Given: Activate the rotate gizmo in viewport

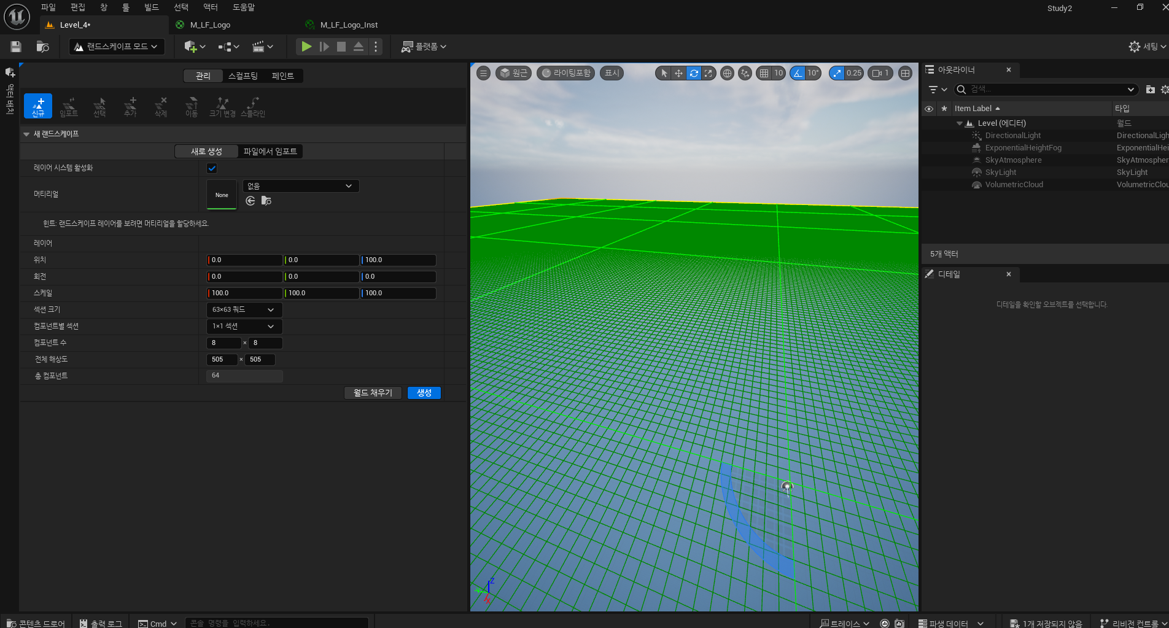Looking at the screenshot, I should tap(694, 73).
